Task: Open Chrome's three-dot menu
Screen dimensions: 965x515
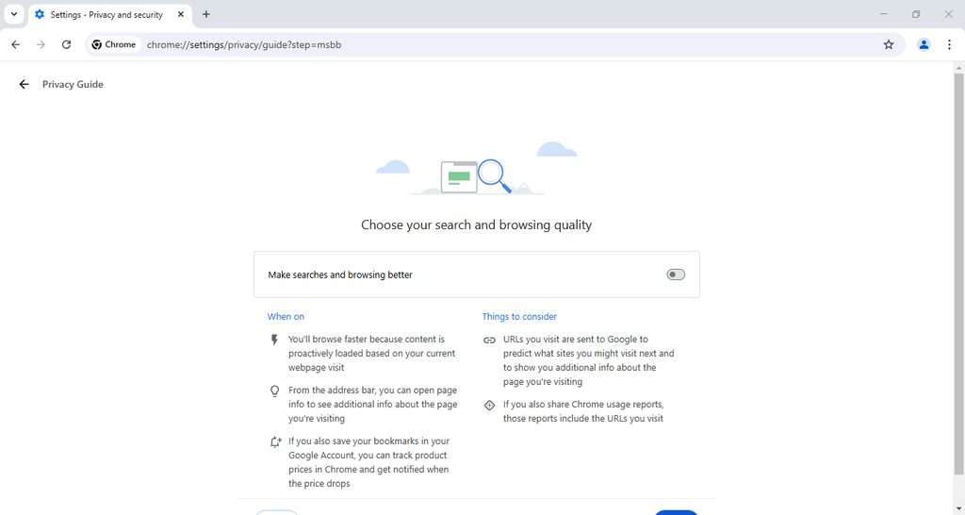Action: 949,44
